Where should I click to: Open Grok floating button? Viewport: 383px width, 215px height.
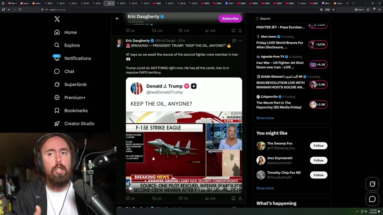tap(372, 184)
